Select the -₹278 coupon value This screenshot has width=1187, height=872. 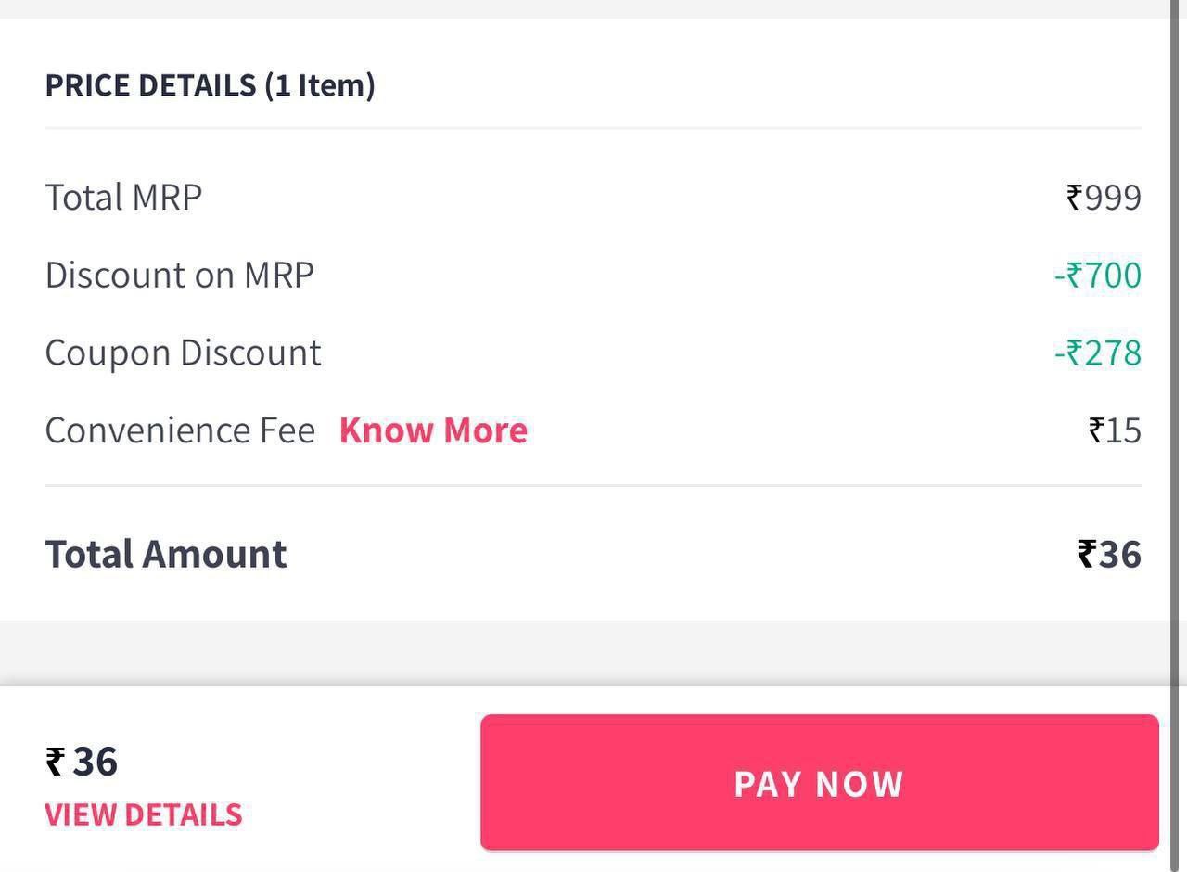pyautogui.click(x=1097, y=353)
